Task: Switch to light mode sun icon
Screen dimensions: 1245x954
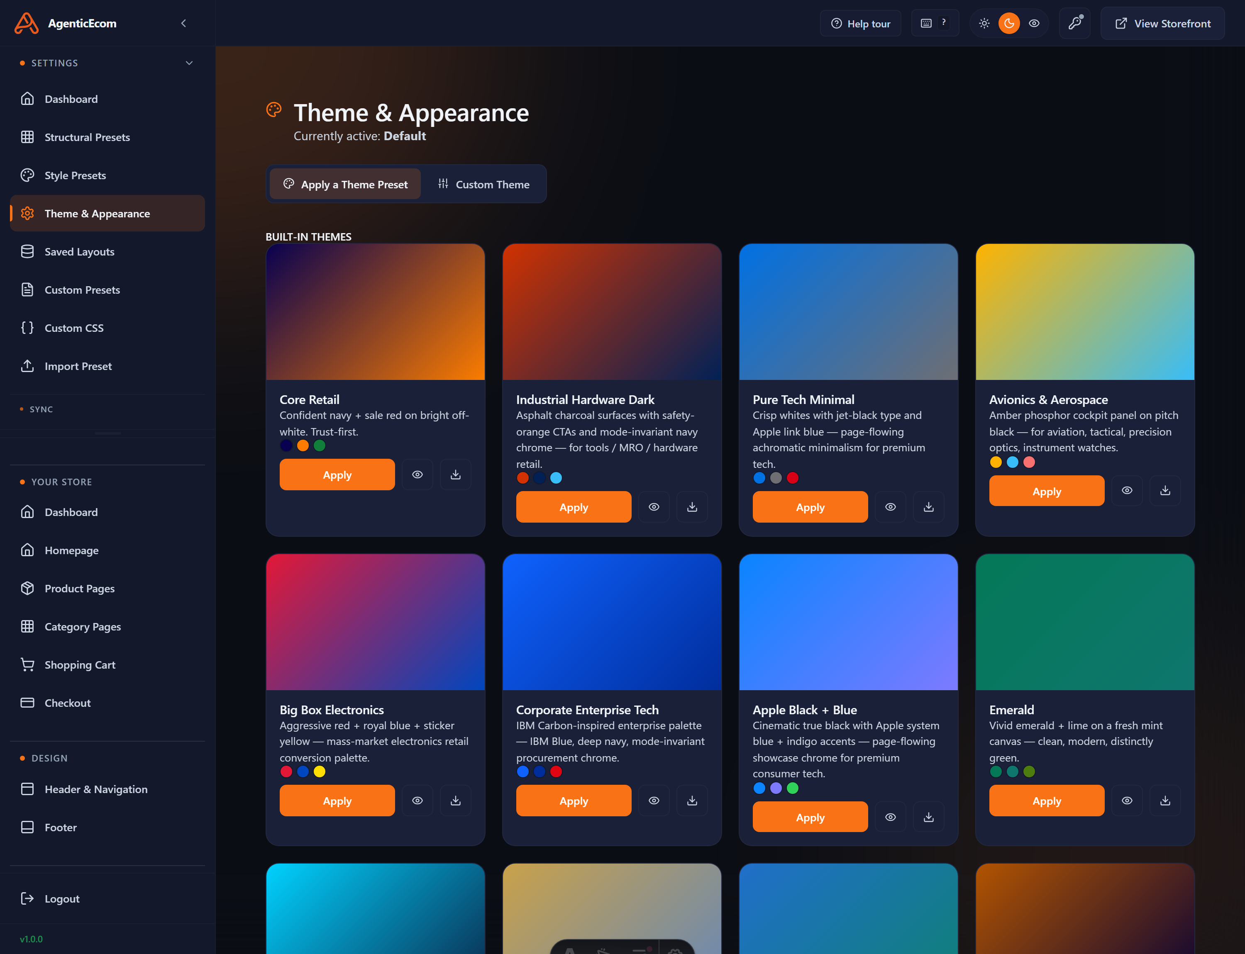Action: coord(984,23)
